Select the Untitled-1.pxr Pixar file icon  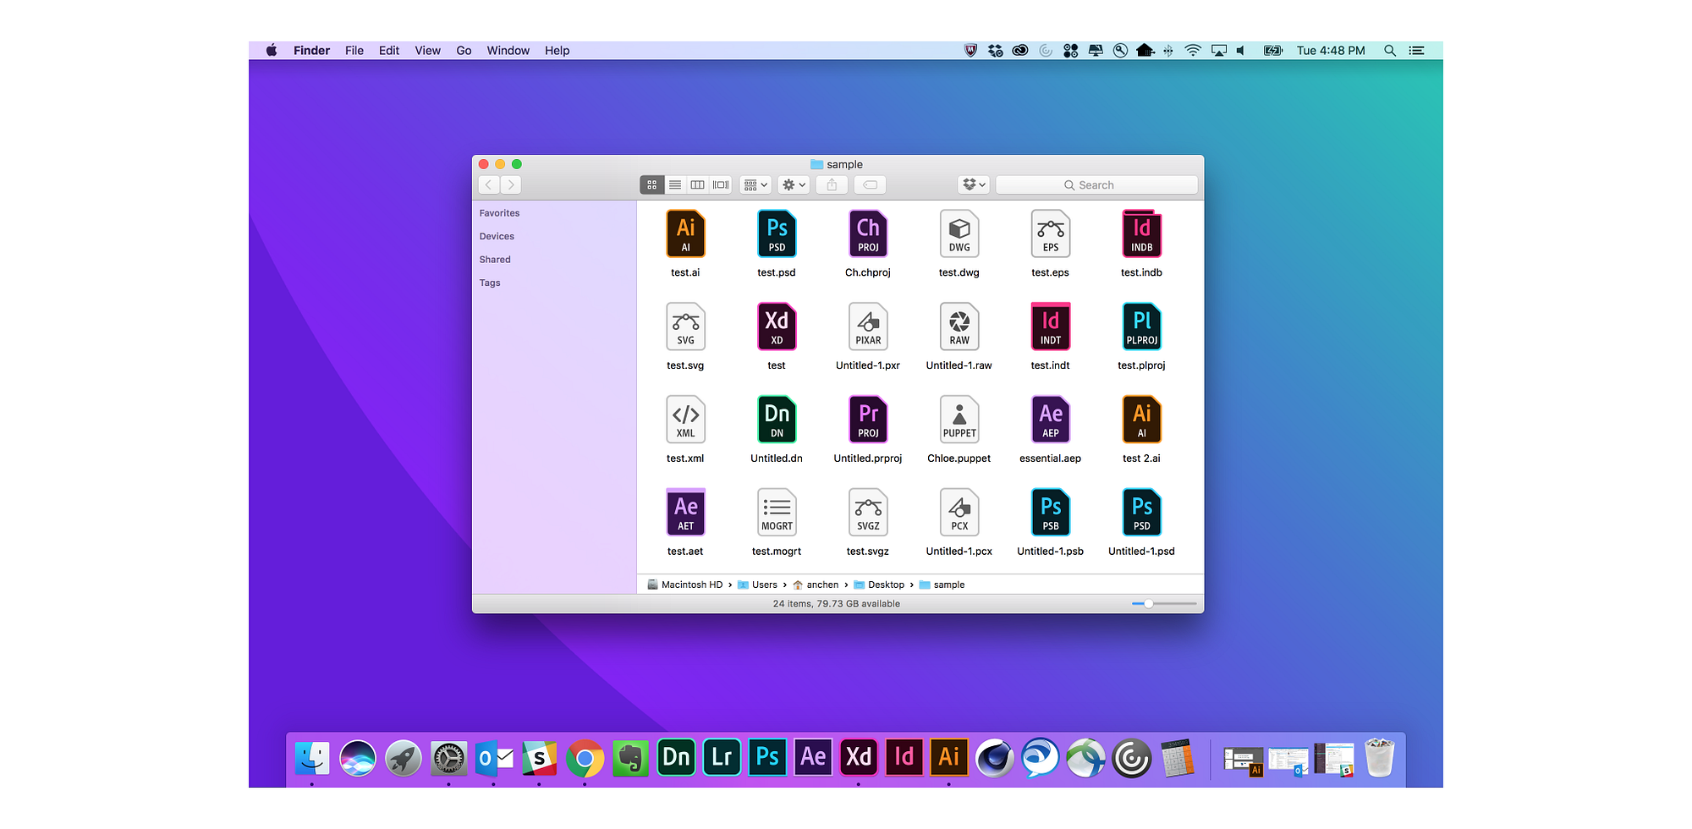point(868,327)
